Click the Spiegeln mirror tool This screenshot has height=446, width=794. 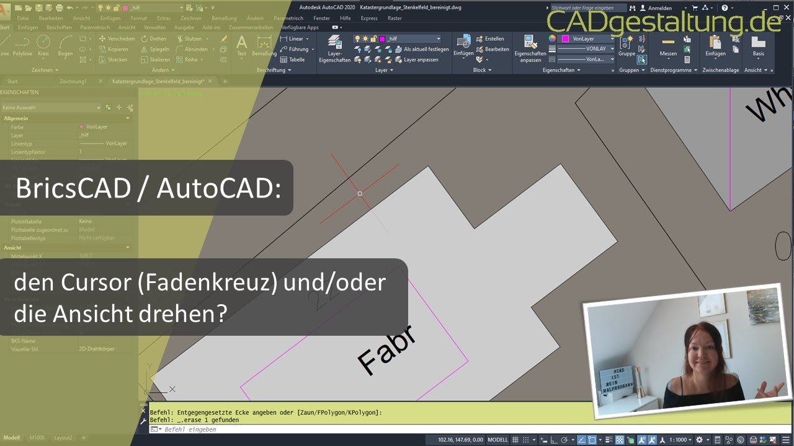click(155, 49)
